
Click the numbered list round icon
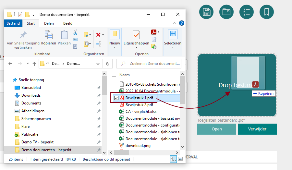(246, 12)
